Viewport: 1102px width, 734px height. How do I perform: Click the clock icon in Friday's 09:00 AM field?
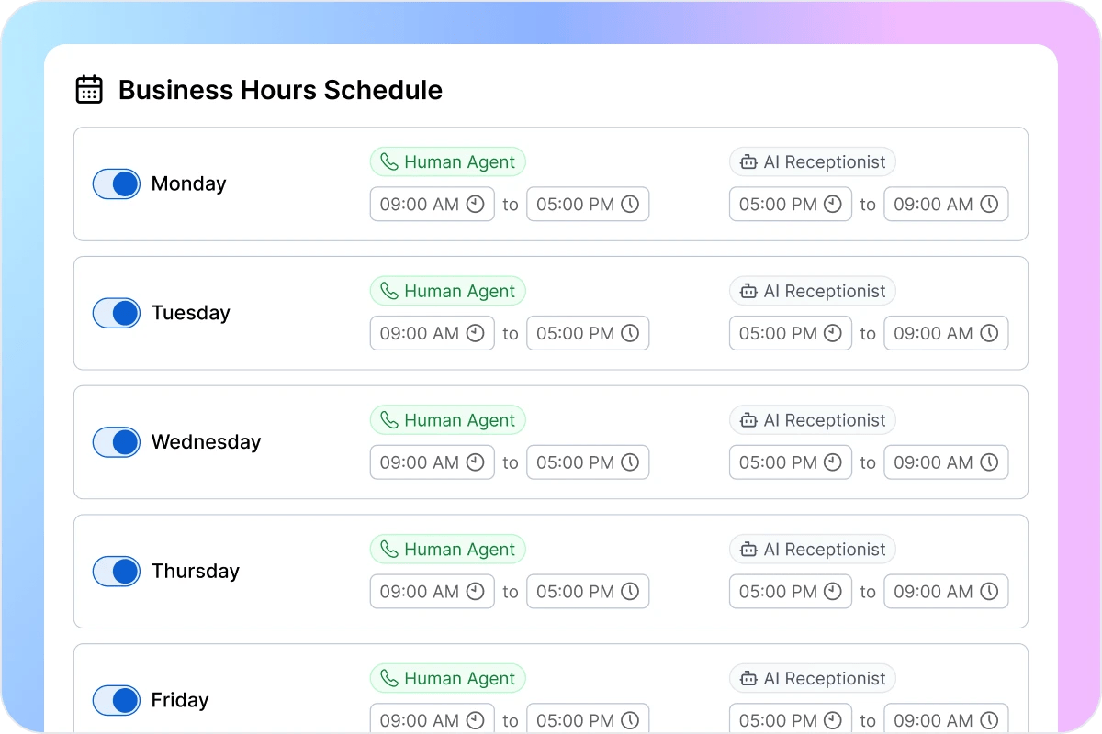point(477,719)
